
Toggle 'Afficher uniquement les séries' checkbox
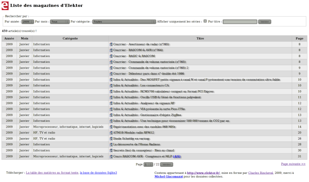pyautogui.click(x=205, y=21)
